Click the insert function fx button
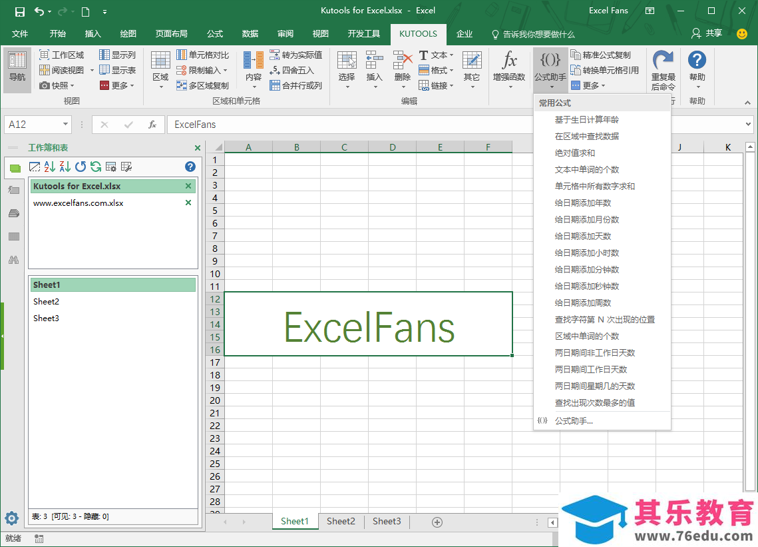Viewport: 758px width, 547px height. click(152, 125)
